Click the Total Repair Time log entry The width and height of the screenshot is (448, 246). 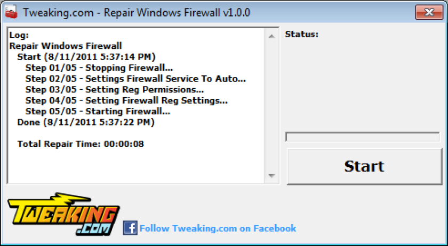pos(81,144)
